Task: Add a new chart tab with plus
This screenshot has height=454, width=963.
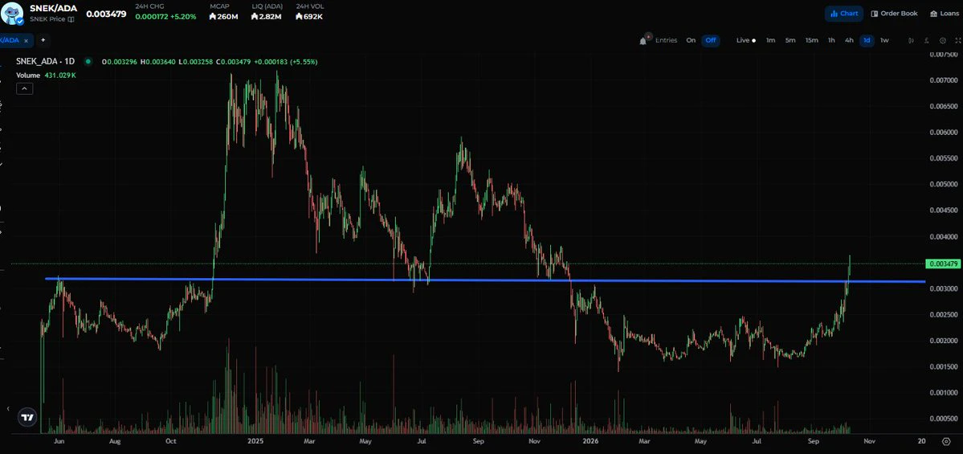Action: (43, 40)
